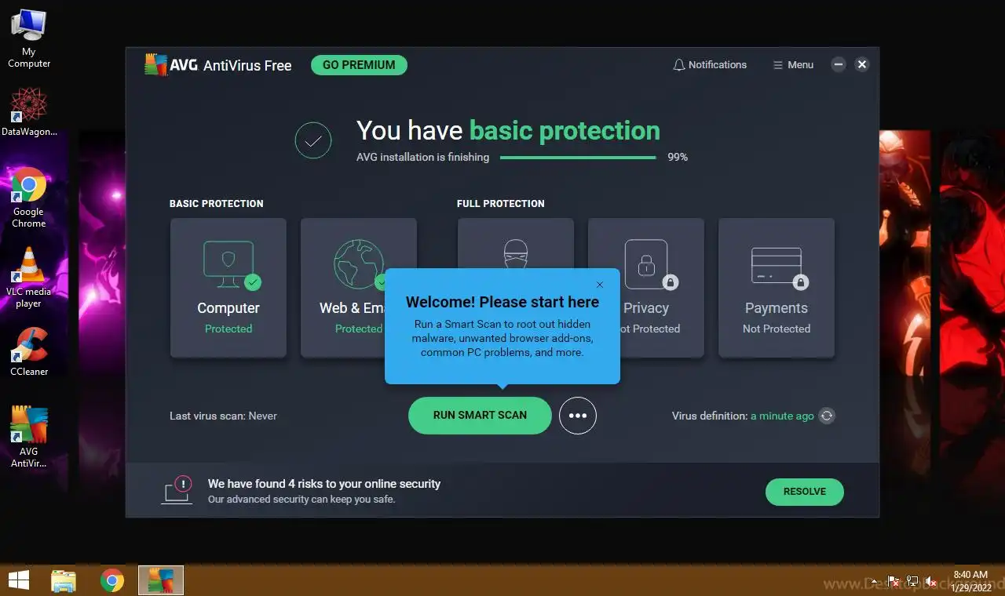The image size is (1005, 596).
Task: Refresh virus definitions icon
Action: tap(827, 416)
